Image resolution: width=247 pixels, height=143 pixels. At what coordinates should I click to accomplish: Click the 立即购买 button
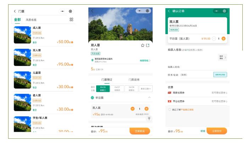[x=140, y=131]
